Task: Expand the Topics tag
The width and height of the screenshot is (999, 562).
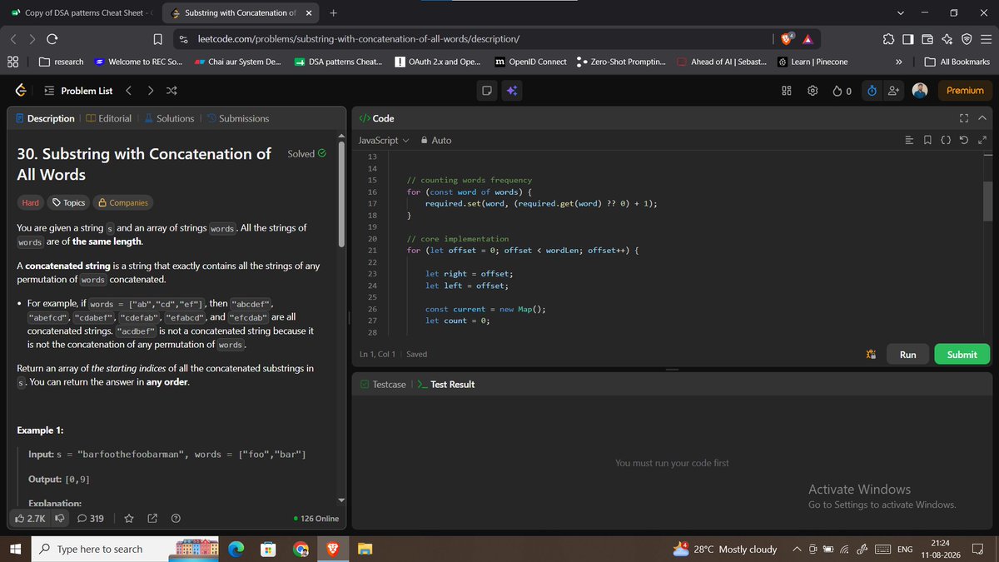Action: pos(68,202)
